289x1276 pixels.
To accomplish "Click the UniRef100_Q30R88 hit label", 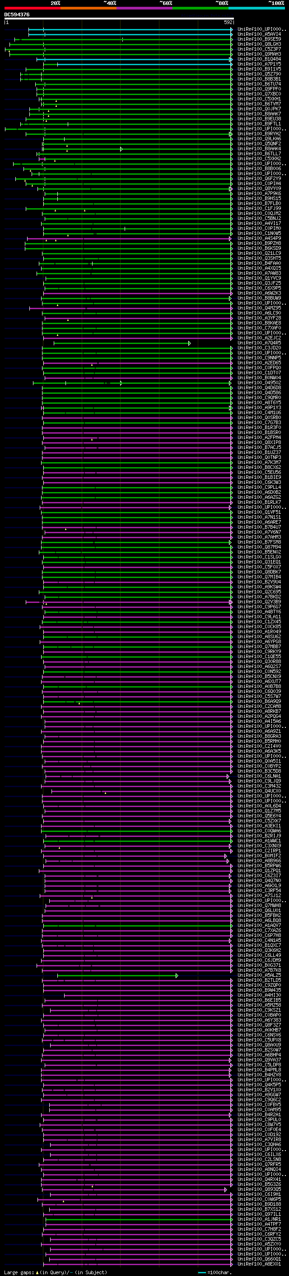I will [x=259, y=661].
